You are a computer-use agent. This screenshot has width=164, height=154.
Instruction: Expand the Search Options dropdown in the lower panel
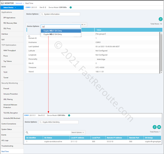click(x=78, y=132)
